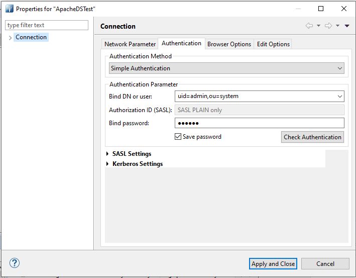Select the Authentication tab
Screen dimensions: 356x278
pos(181,43)
